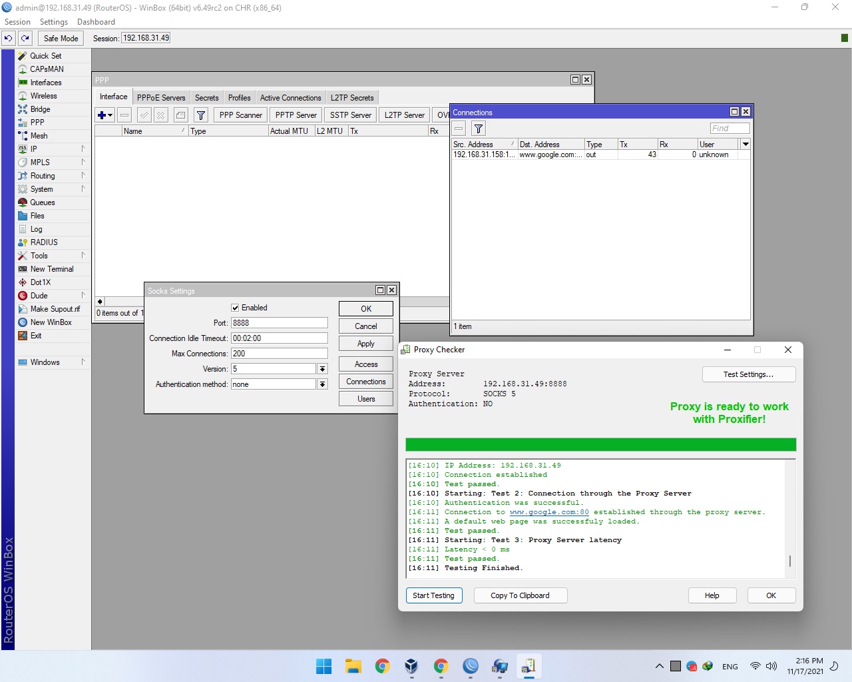Click the Max Connections input field
Image resolution: width=852 pixels, height=682 pixels.
(x=279, y=354)
